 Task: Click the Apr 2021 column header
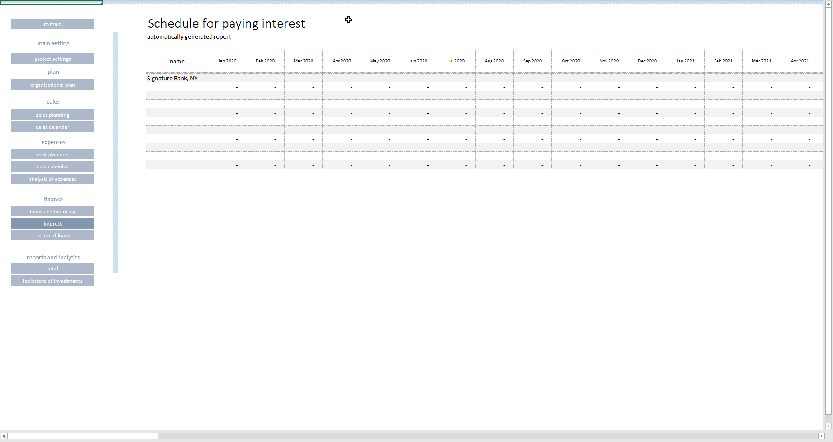[800, 61]
